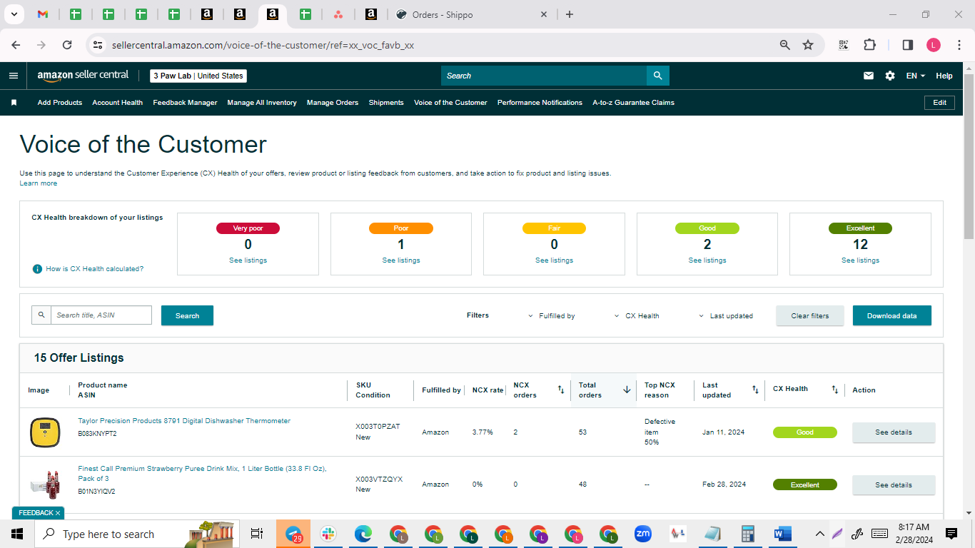975x548 pixels.
Task: Click the Finest Call Strawberry Puree product thumbnail
Action: (x=45, y=485)
